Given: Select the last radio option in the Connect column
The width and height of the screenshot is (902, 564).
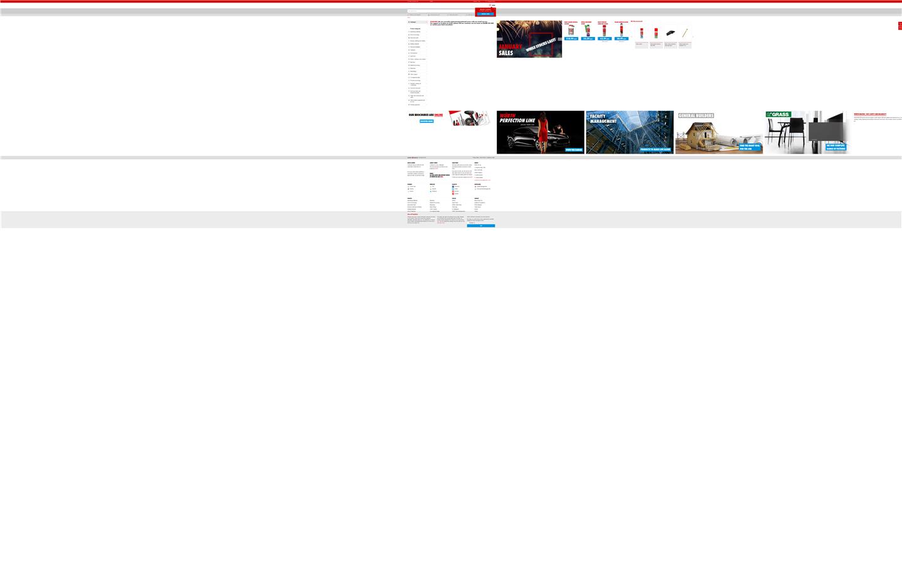Looking at the screenshot, I should click(408, 191).
